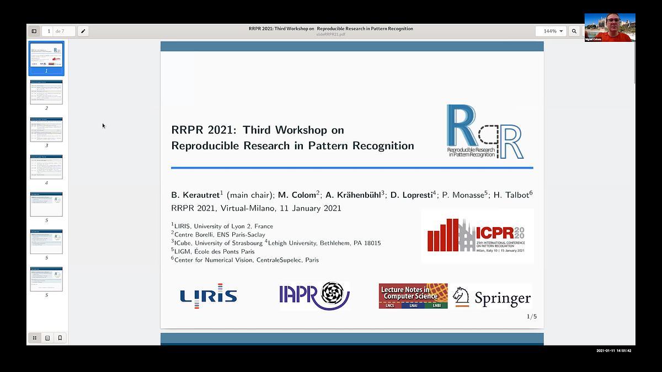662x372 pixels.
Task: Show bookmarks view in sidebar
Action: [x=60, y=338]
